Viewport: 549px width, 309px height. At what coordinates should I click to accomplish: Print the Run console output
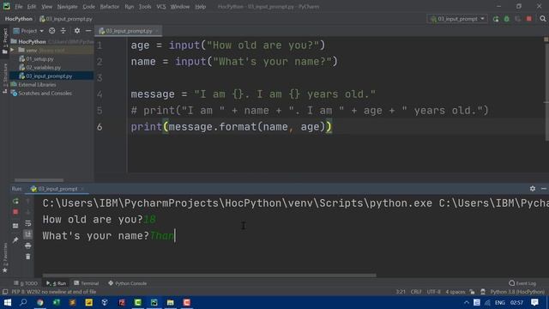click(28, 245)
